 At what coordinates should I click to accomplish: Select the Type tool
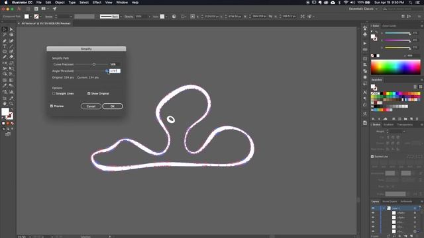[x=5, y=46]
